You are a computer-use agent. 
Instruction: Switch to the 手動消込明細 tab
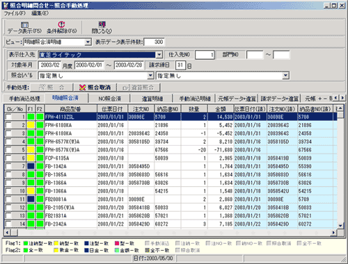[195, 99]
